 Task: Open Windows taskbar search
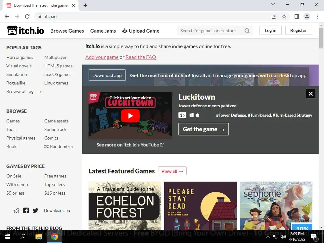[23, 237]
